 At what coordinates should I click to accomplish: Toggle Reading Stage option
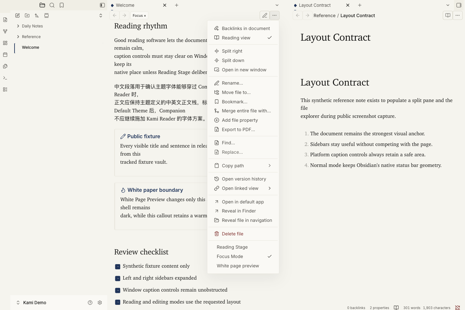[243, 247]
